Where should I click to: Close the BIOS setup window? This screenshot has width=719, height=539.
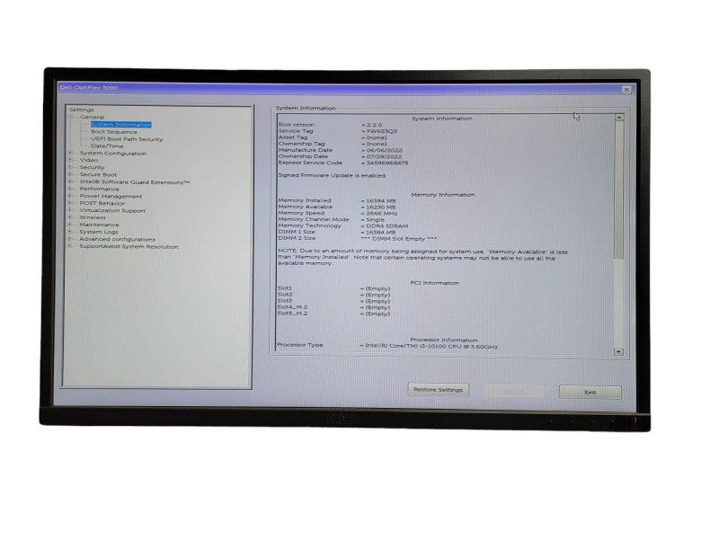(626, 89)
